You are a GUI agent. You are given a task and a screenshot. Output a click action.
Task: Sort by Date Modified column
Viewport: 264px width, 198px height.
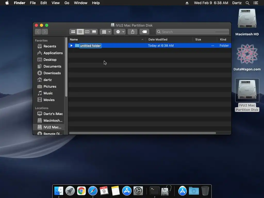click(169, 39)
